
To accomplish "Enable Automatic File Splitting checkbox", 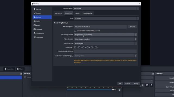I will point(72,56).
